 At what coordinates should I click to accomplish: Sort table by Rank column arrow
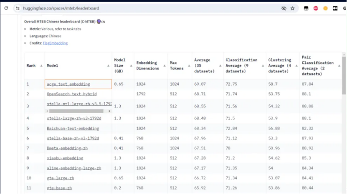pos(41,66)
